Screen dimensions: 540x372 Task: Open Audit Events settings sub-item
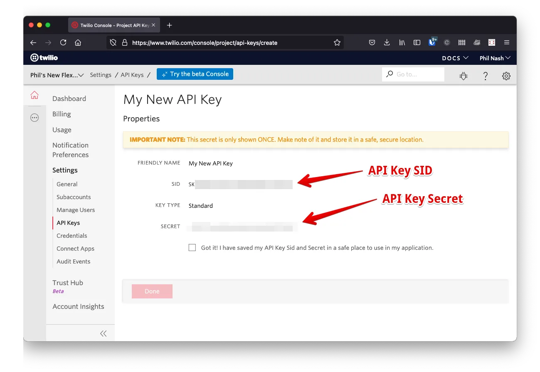click(74, 261)
